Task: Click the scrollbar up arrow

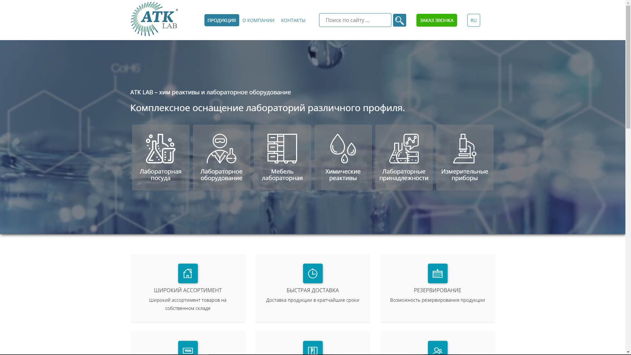Action: (x=628, y=2)
